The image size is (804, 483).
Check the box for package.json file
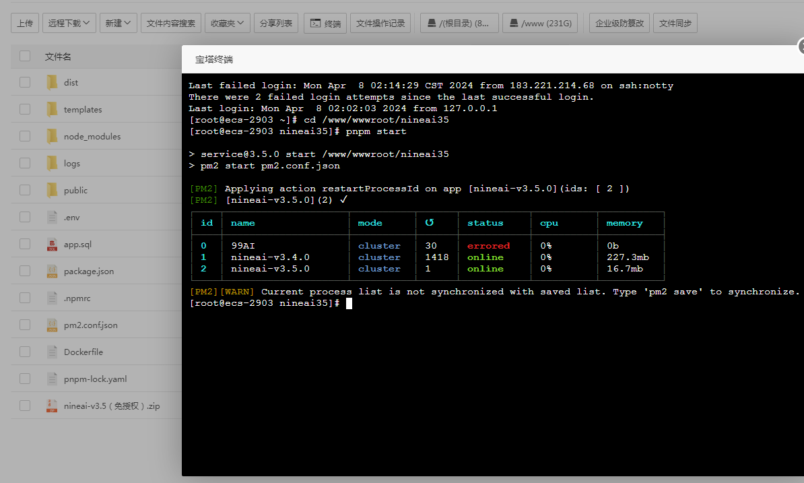(x=25, y=271)
